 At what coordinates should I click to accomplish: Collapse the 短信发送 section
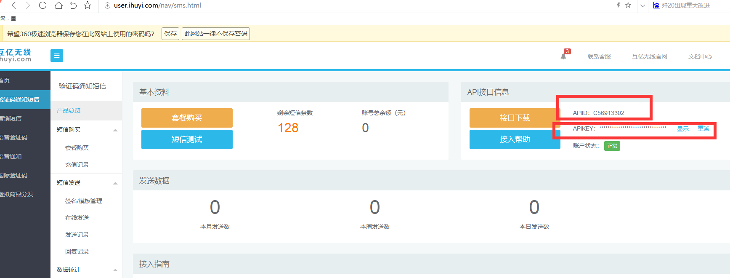pos(115,183)
